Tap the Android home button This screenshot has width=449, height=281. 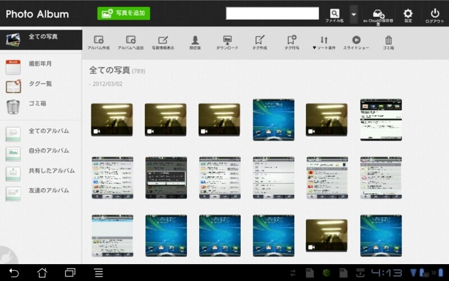point(42,273)
